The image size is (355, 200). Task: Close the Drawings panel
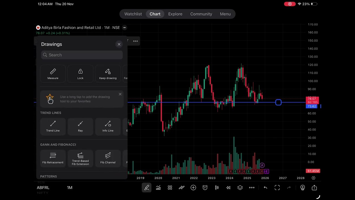(119, 44)
